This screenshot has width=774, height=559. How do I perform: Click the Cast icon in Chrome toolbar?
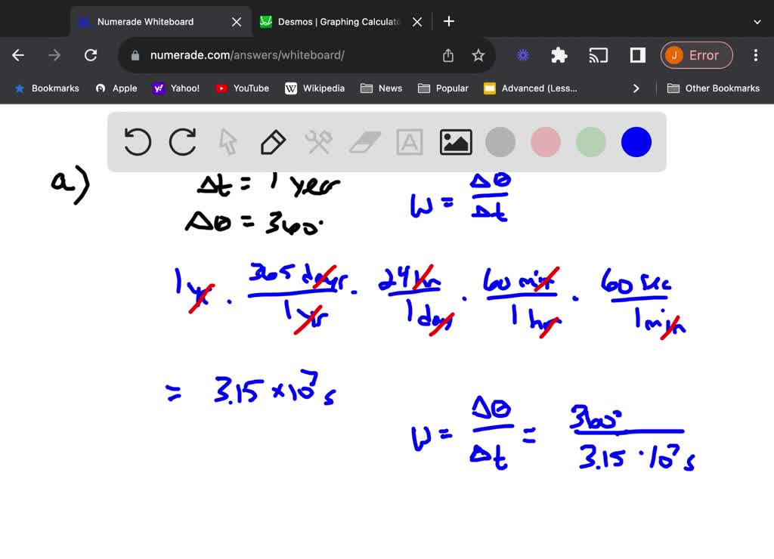pos(599,54)
